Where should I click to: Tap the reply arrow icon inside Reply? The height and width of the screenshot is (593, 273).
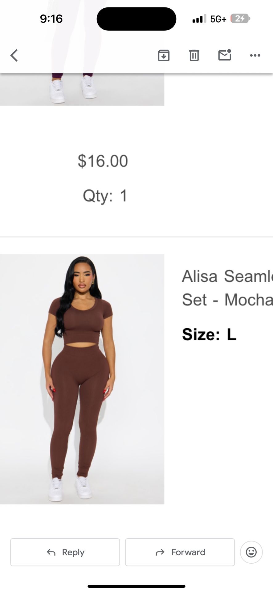coord(51,552)
